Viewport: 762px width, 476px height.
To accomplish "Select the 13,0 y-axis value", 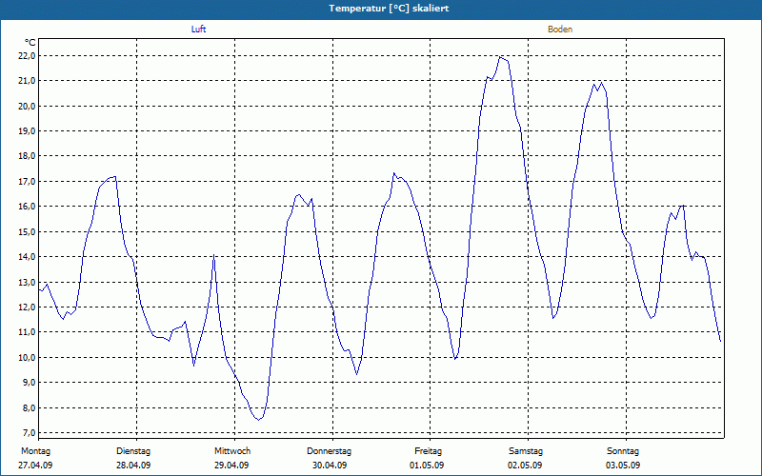I will tap(27, 282).
